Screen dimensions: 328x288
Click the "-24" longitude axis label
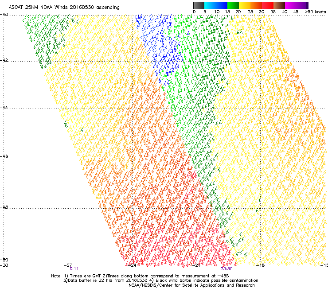click(132, 265)
